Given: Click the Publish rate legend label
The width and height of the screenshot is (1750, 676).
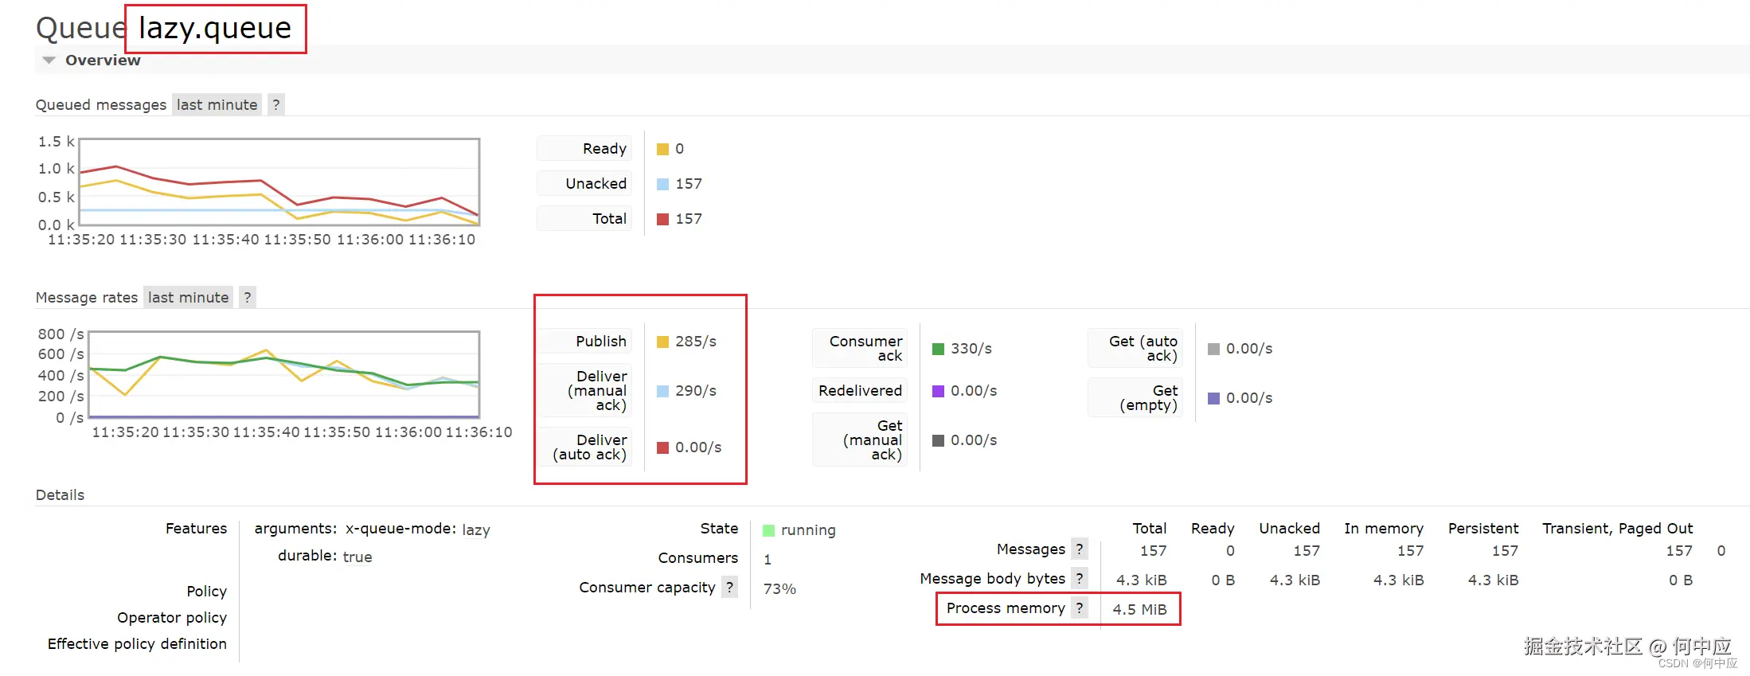Looking at the screenshot, I should 600,342.
